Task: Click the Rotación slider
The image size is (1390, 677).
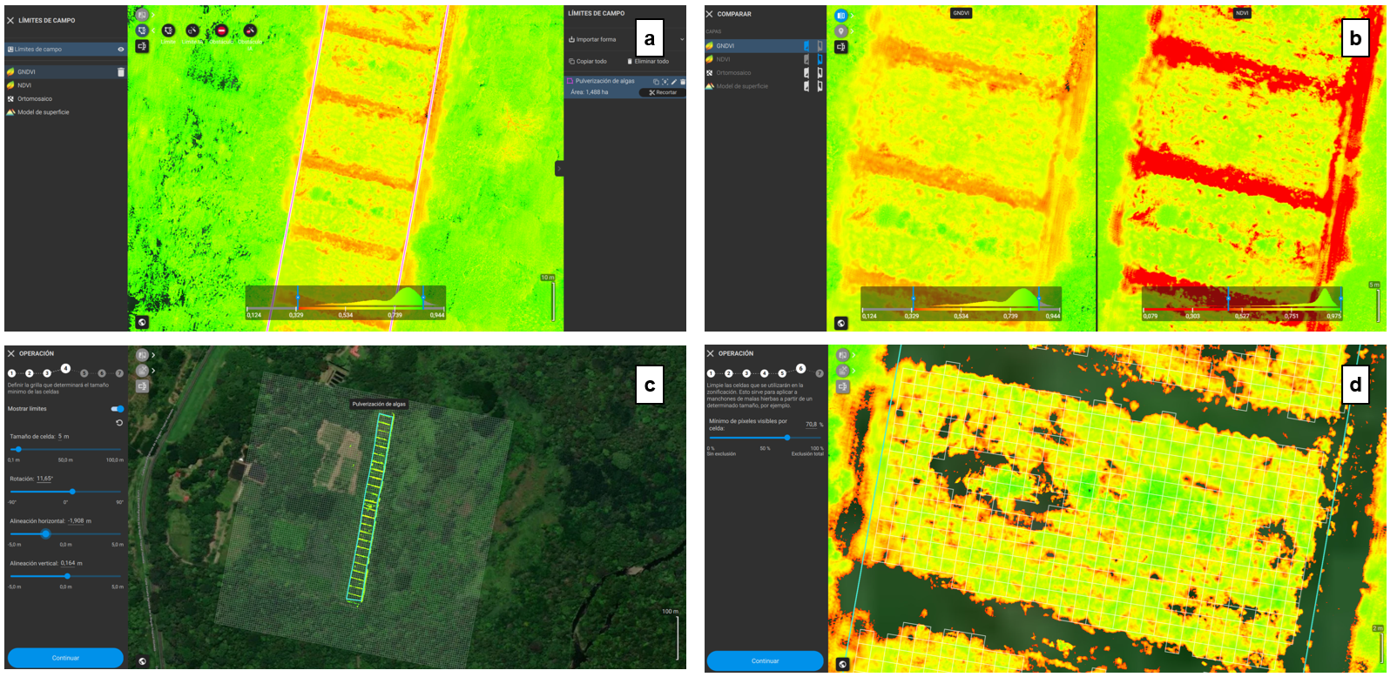Action: 65,492
